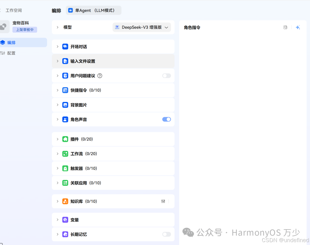Image resolution: width=310 pixels, height=245 pixels.
Task: Expand the 快捷指令 chevron
Action: point(57,90)
